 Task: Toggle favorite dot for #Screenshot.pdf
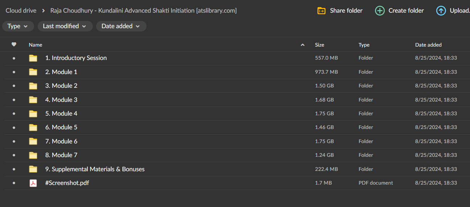(x=14, y=183)
